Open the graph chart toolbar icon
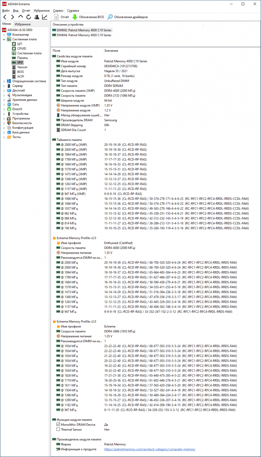The image size is (261, 457). [x=45, y=17]
